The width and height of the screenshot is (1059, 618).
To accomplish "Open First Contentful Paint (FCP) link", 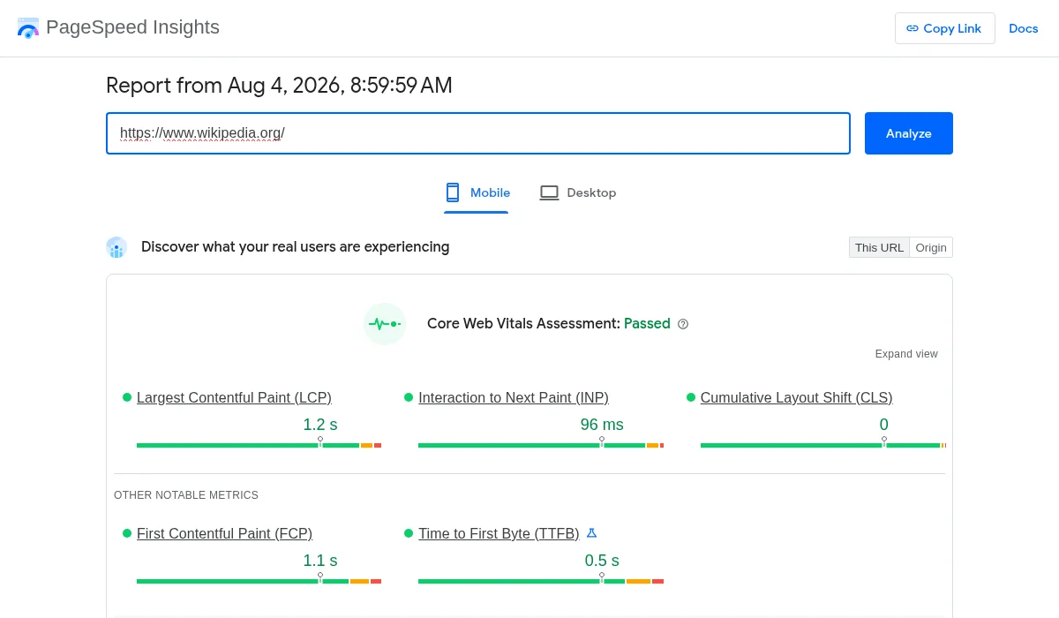I will (224, 533).
